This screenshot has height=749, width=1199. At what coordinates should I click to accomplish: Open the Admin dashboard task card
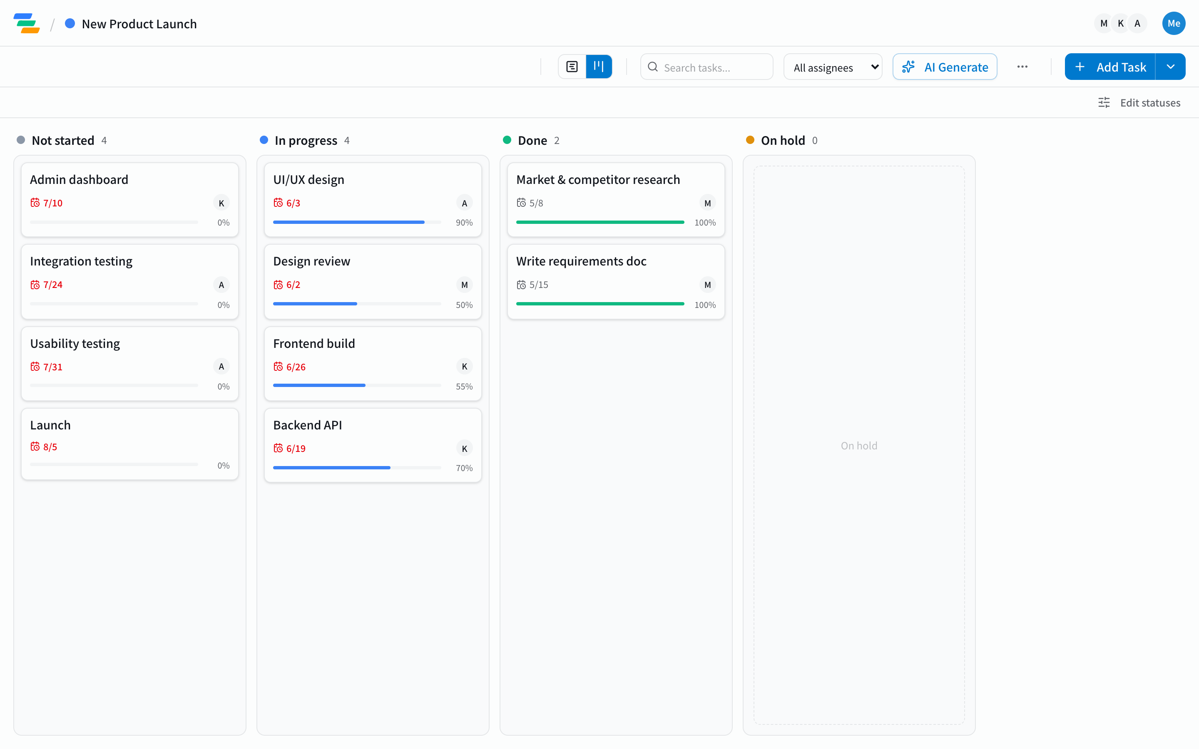click(130, 200)
